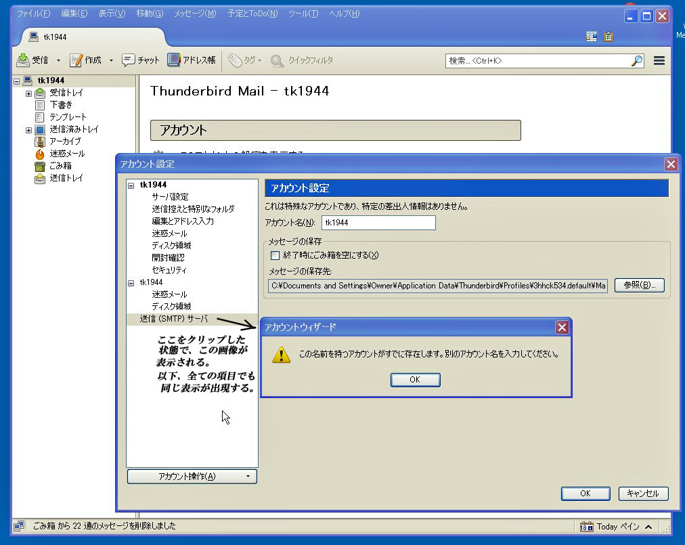
Task: Toggle 終了時にごみ箱を空にする checkbox
Action: tap(275, 255)
